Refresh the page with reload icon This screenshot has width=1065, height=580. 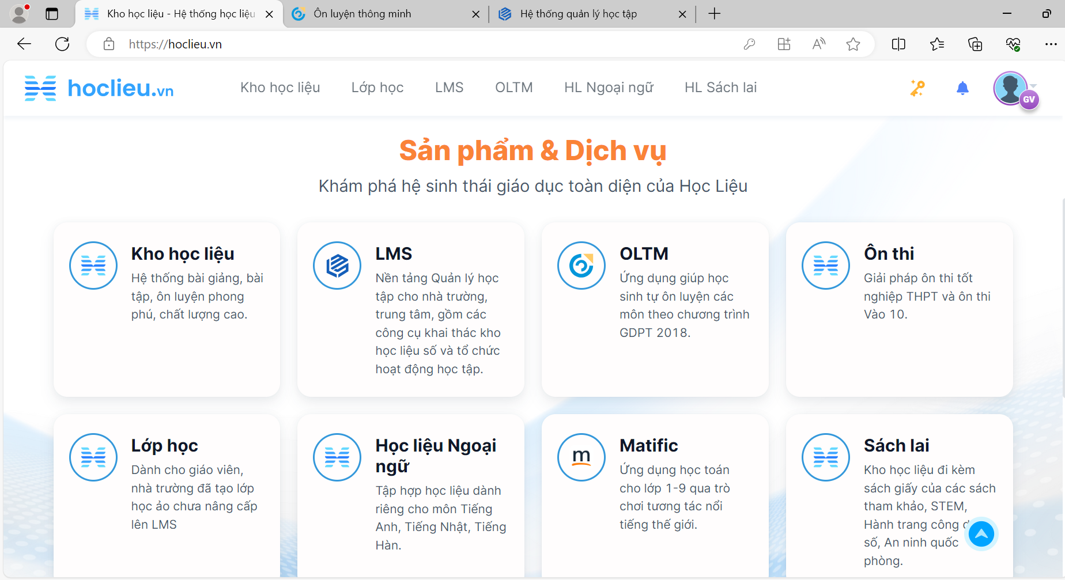(x=62, y=44)
